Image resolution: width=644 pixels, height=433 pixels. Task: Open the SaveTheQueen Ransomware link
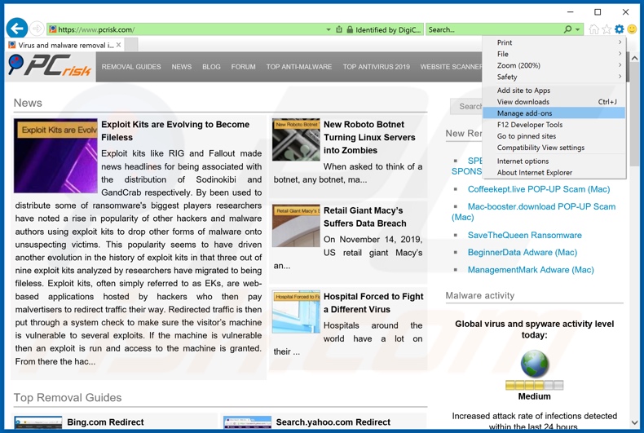click(524, 236)
